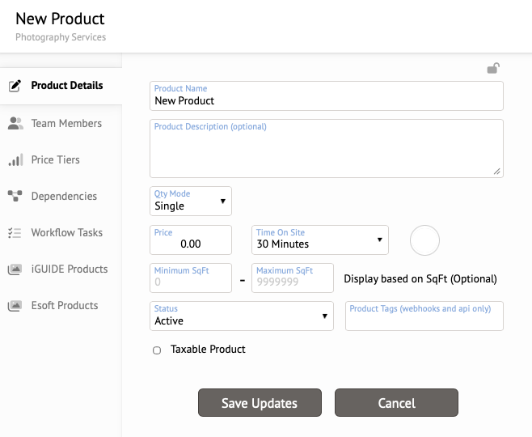Click the Price input field

(x=191, y=240)
